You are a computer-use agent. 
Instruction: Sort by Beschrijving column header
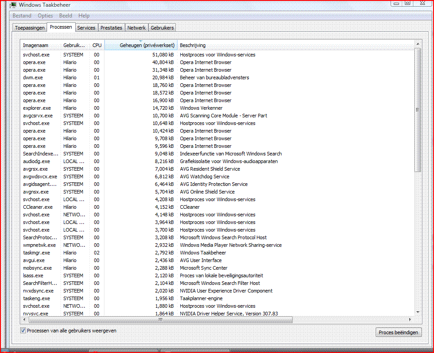point(295,45)
